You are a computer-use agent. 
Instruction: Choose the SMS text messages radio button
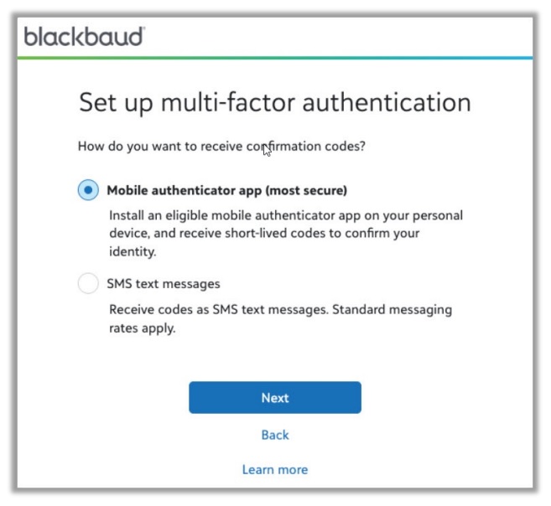(88, 284)
